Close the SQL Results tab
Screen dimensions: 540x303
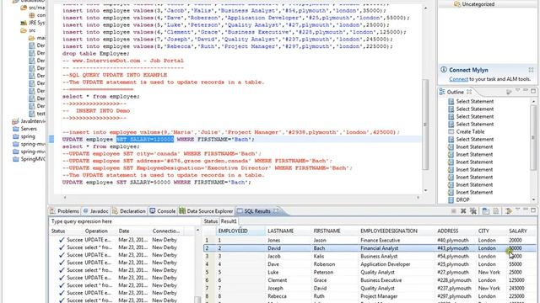(x=276, y=211)
